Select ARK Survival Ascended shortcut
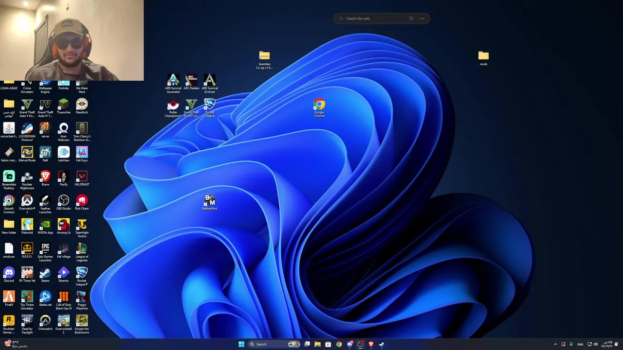 pos(173,84)
